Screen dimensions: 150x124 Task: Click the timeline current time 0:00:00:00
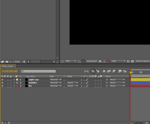pyautogui.click(x=10, y=71)
